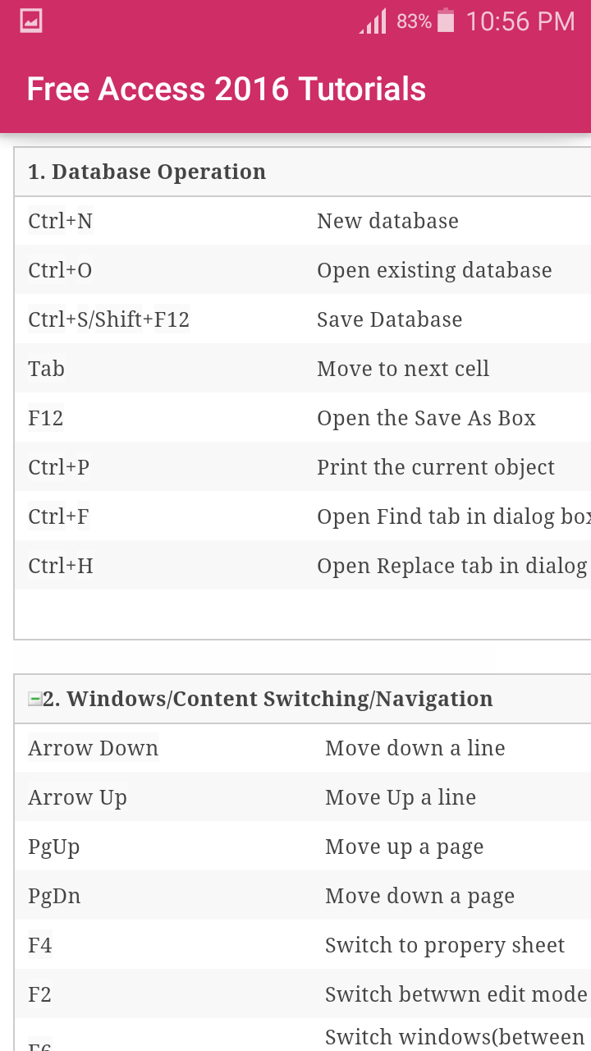This screenshot has width=591, height=1051.
Task: Tap the Ctrl+H shortcut key
Action: click(x=61, y=566)
